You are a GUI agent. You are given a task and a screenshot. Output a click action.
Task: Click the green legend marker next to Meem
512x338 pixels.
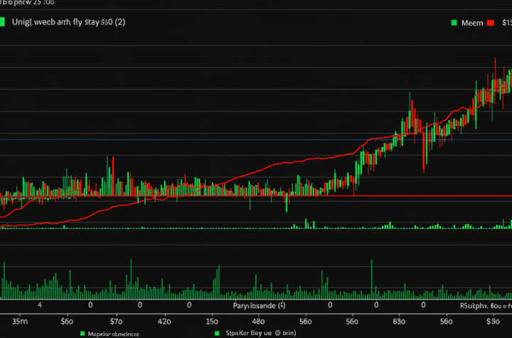[x=454, y=23]
